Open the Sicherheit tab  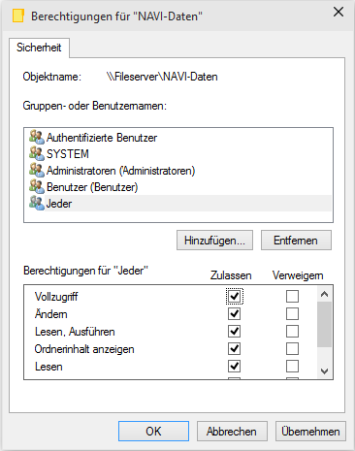pyautogui.click(x=39, y=48)
